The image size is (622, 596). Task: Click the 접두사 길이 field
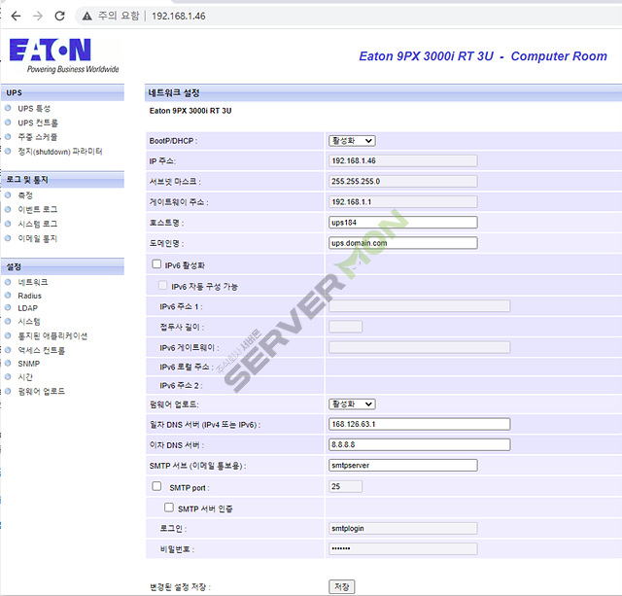pyautogui.click(x=346, y=327)
